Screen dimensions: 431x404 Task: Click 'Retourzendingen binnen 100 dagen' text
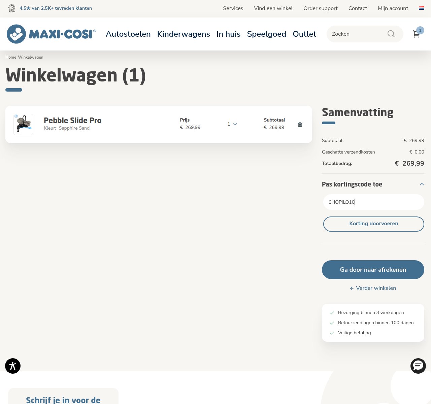tap(376, 323)
